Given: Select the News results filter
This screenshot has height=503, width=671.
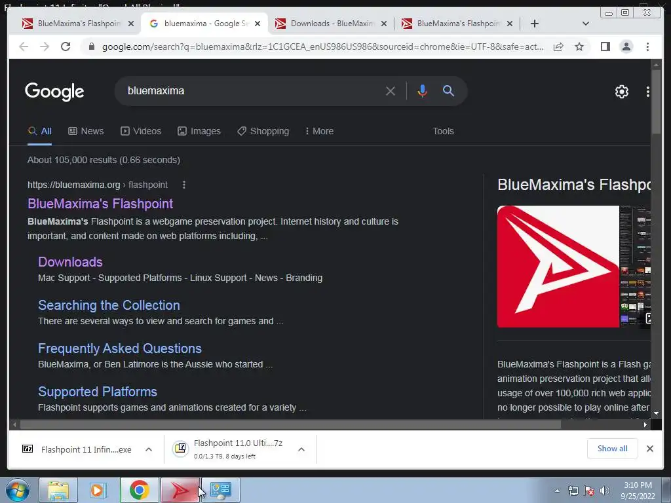Looking at the screenshot, I should tap(86, 131).
